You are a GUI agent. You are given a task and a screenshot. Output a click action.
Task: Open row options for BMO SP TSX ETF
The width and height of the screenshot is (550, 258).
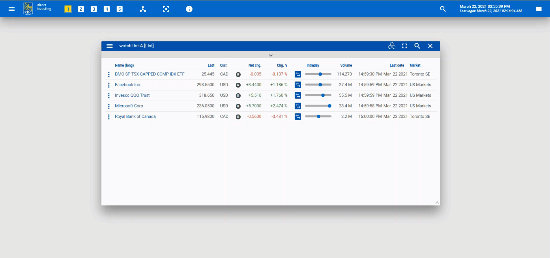coord(109,75)
